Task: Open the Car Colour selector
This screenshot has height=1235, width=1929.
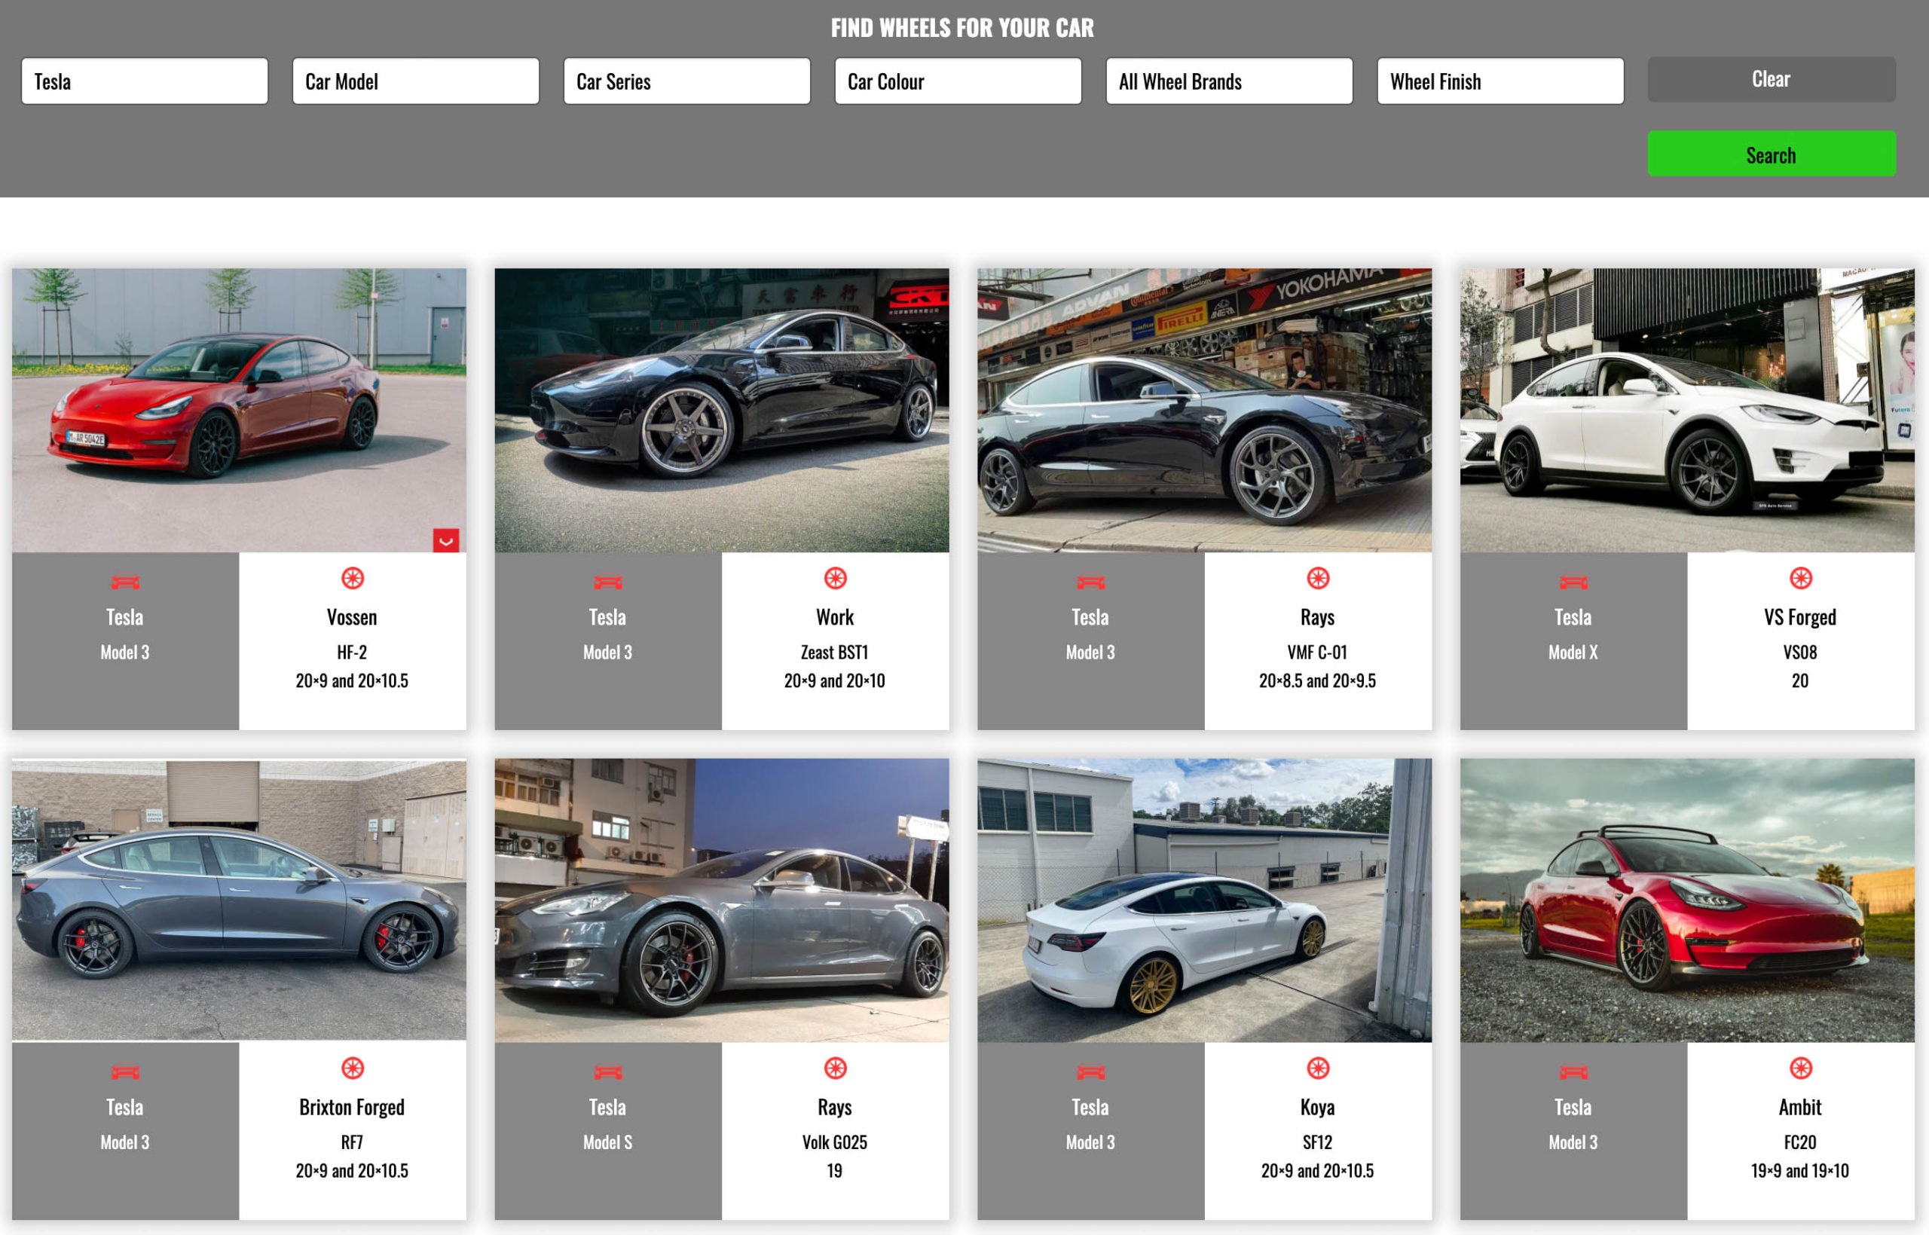Action: [957, 81]
